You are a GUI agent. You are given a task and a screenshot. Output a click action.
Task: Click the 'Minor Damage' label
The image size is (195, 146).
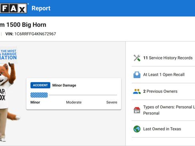tap(64, 85)
